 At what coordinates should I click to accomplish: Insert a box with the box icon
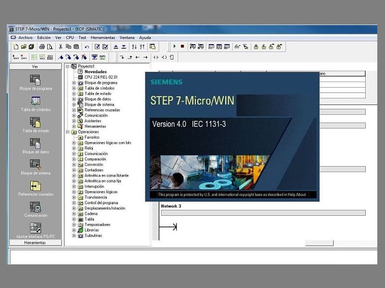(172, 57)
